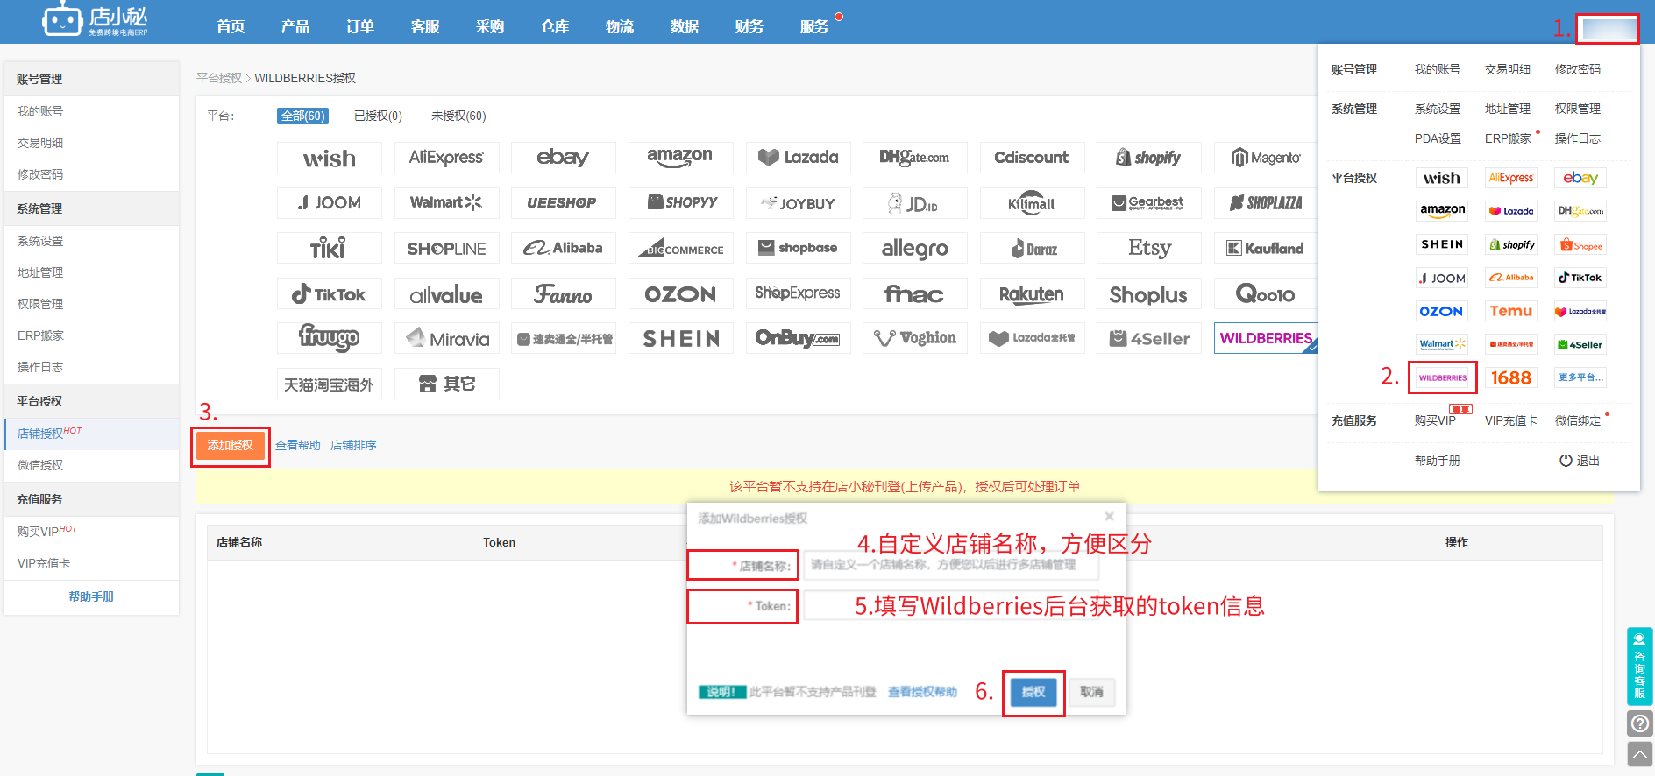The height and width of the screenshot is (776, 1655).
Task: Open 查看授权帮助 link in dialog
Action: (x=922, y=692)
